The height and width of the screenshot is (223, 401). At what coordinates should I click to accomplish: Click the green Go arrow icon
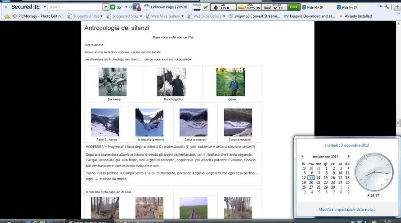(x=113, y=7)
